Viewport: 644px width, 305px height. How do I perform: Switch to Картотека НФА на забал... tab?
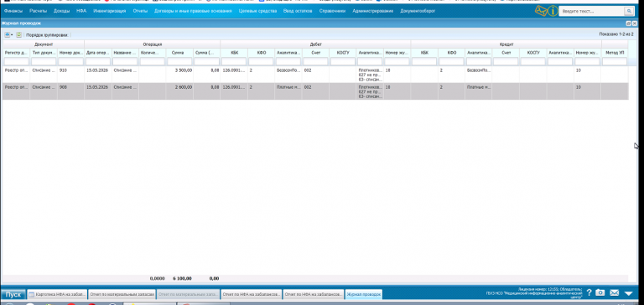pyautogui.click(x=57, y=294)
